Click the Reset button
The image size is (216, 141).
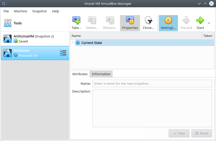202,133
